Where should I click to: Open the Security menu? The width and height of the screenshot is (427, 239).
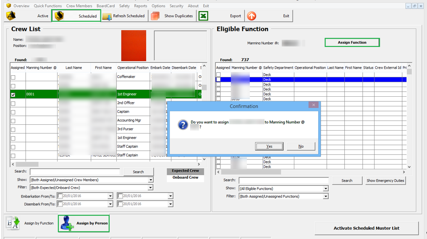(x=176, y=6)
